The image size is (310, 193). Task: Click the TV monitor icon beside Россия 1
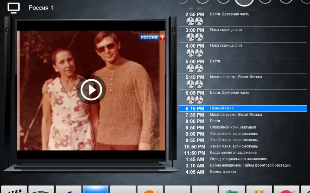pos(14,8)
